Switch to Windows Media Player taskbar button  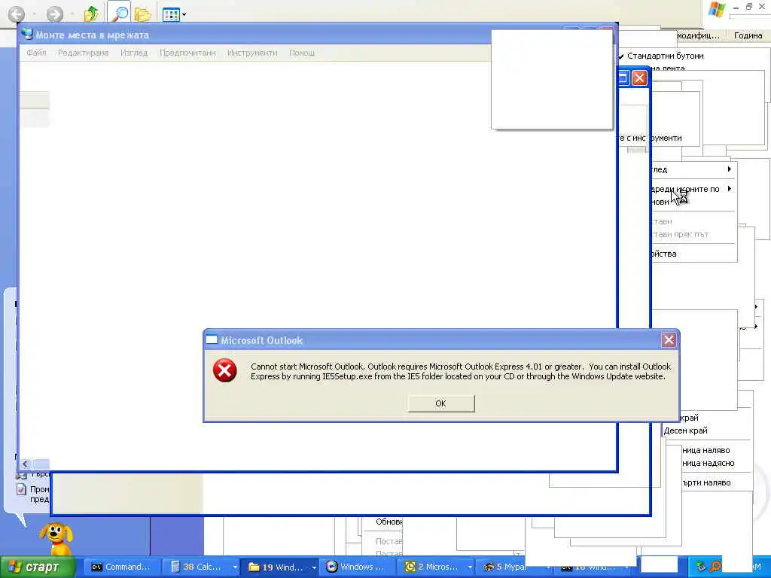click(358, 567)
